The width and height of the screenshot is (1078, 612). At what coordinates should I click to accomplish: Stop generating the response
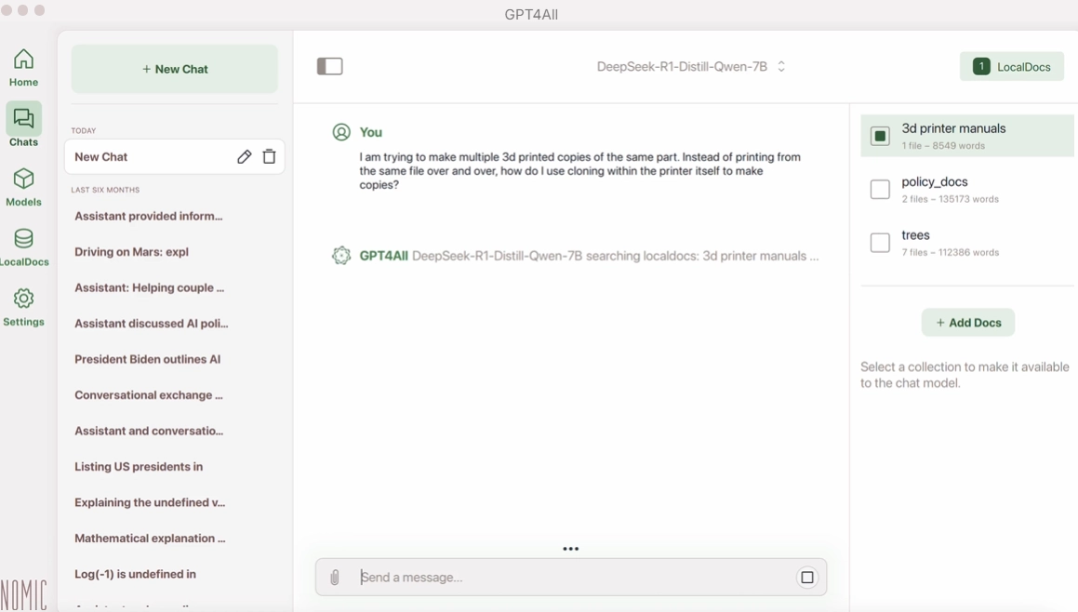point(807,577)
